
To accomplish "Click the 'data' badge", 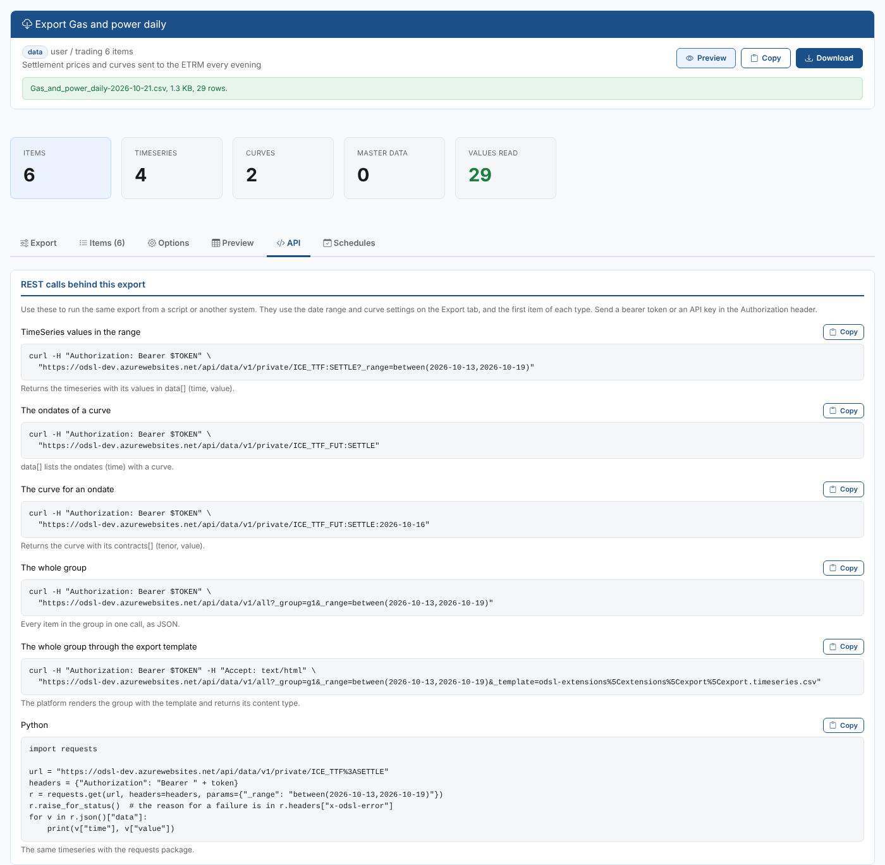I will click(x=35, y=52).
